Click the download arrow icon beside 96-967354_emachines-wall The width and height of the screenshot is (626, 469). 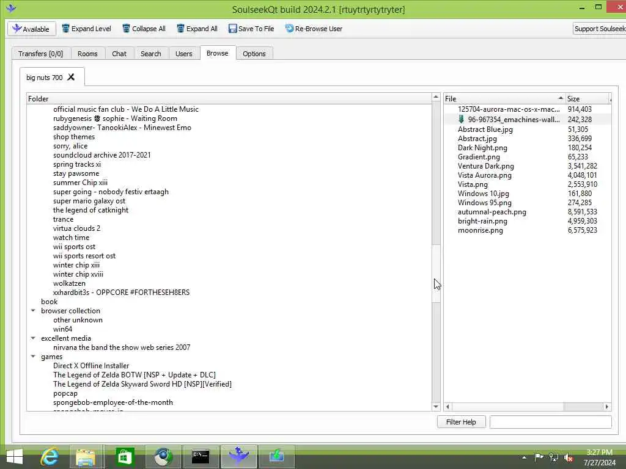461,119
